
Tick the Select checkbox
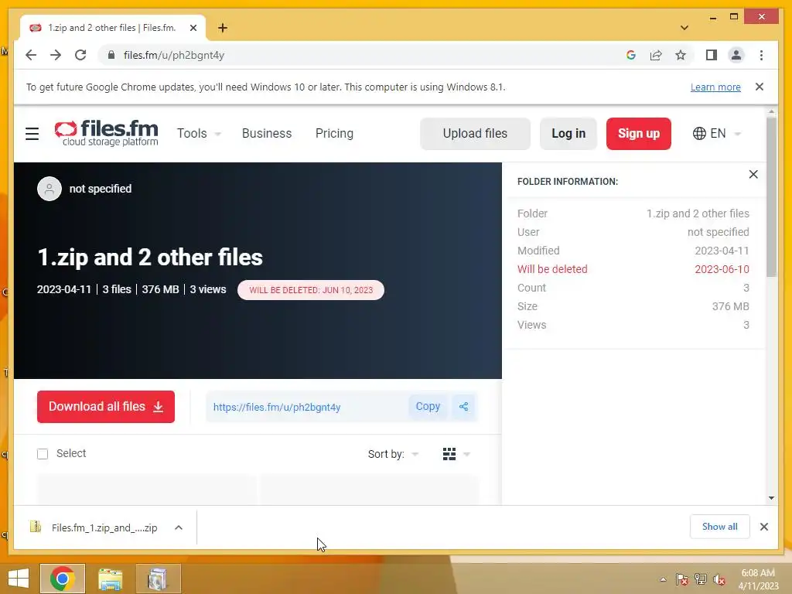[43, 454]
